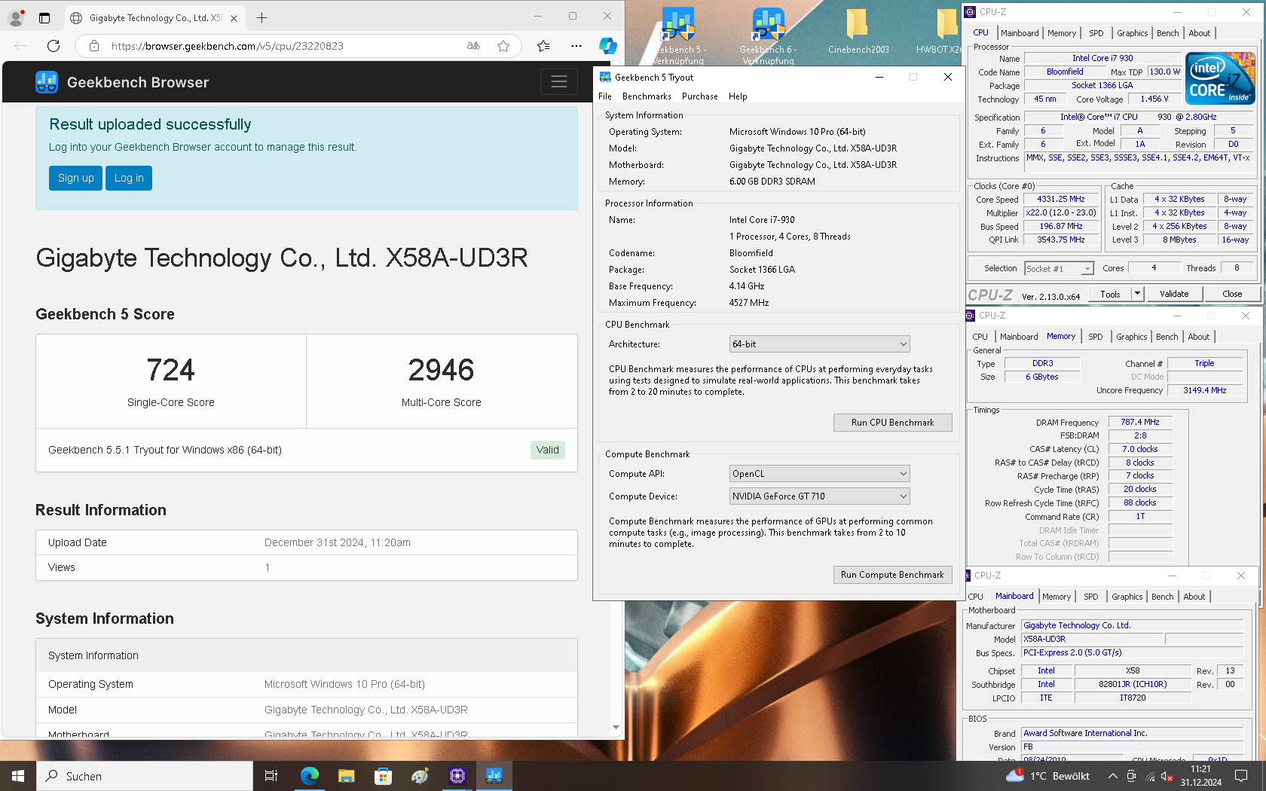Open the Architecture 64-bit dropdown
1266x791 pixels.
point(819,344)
